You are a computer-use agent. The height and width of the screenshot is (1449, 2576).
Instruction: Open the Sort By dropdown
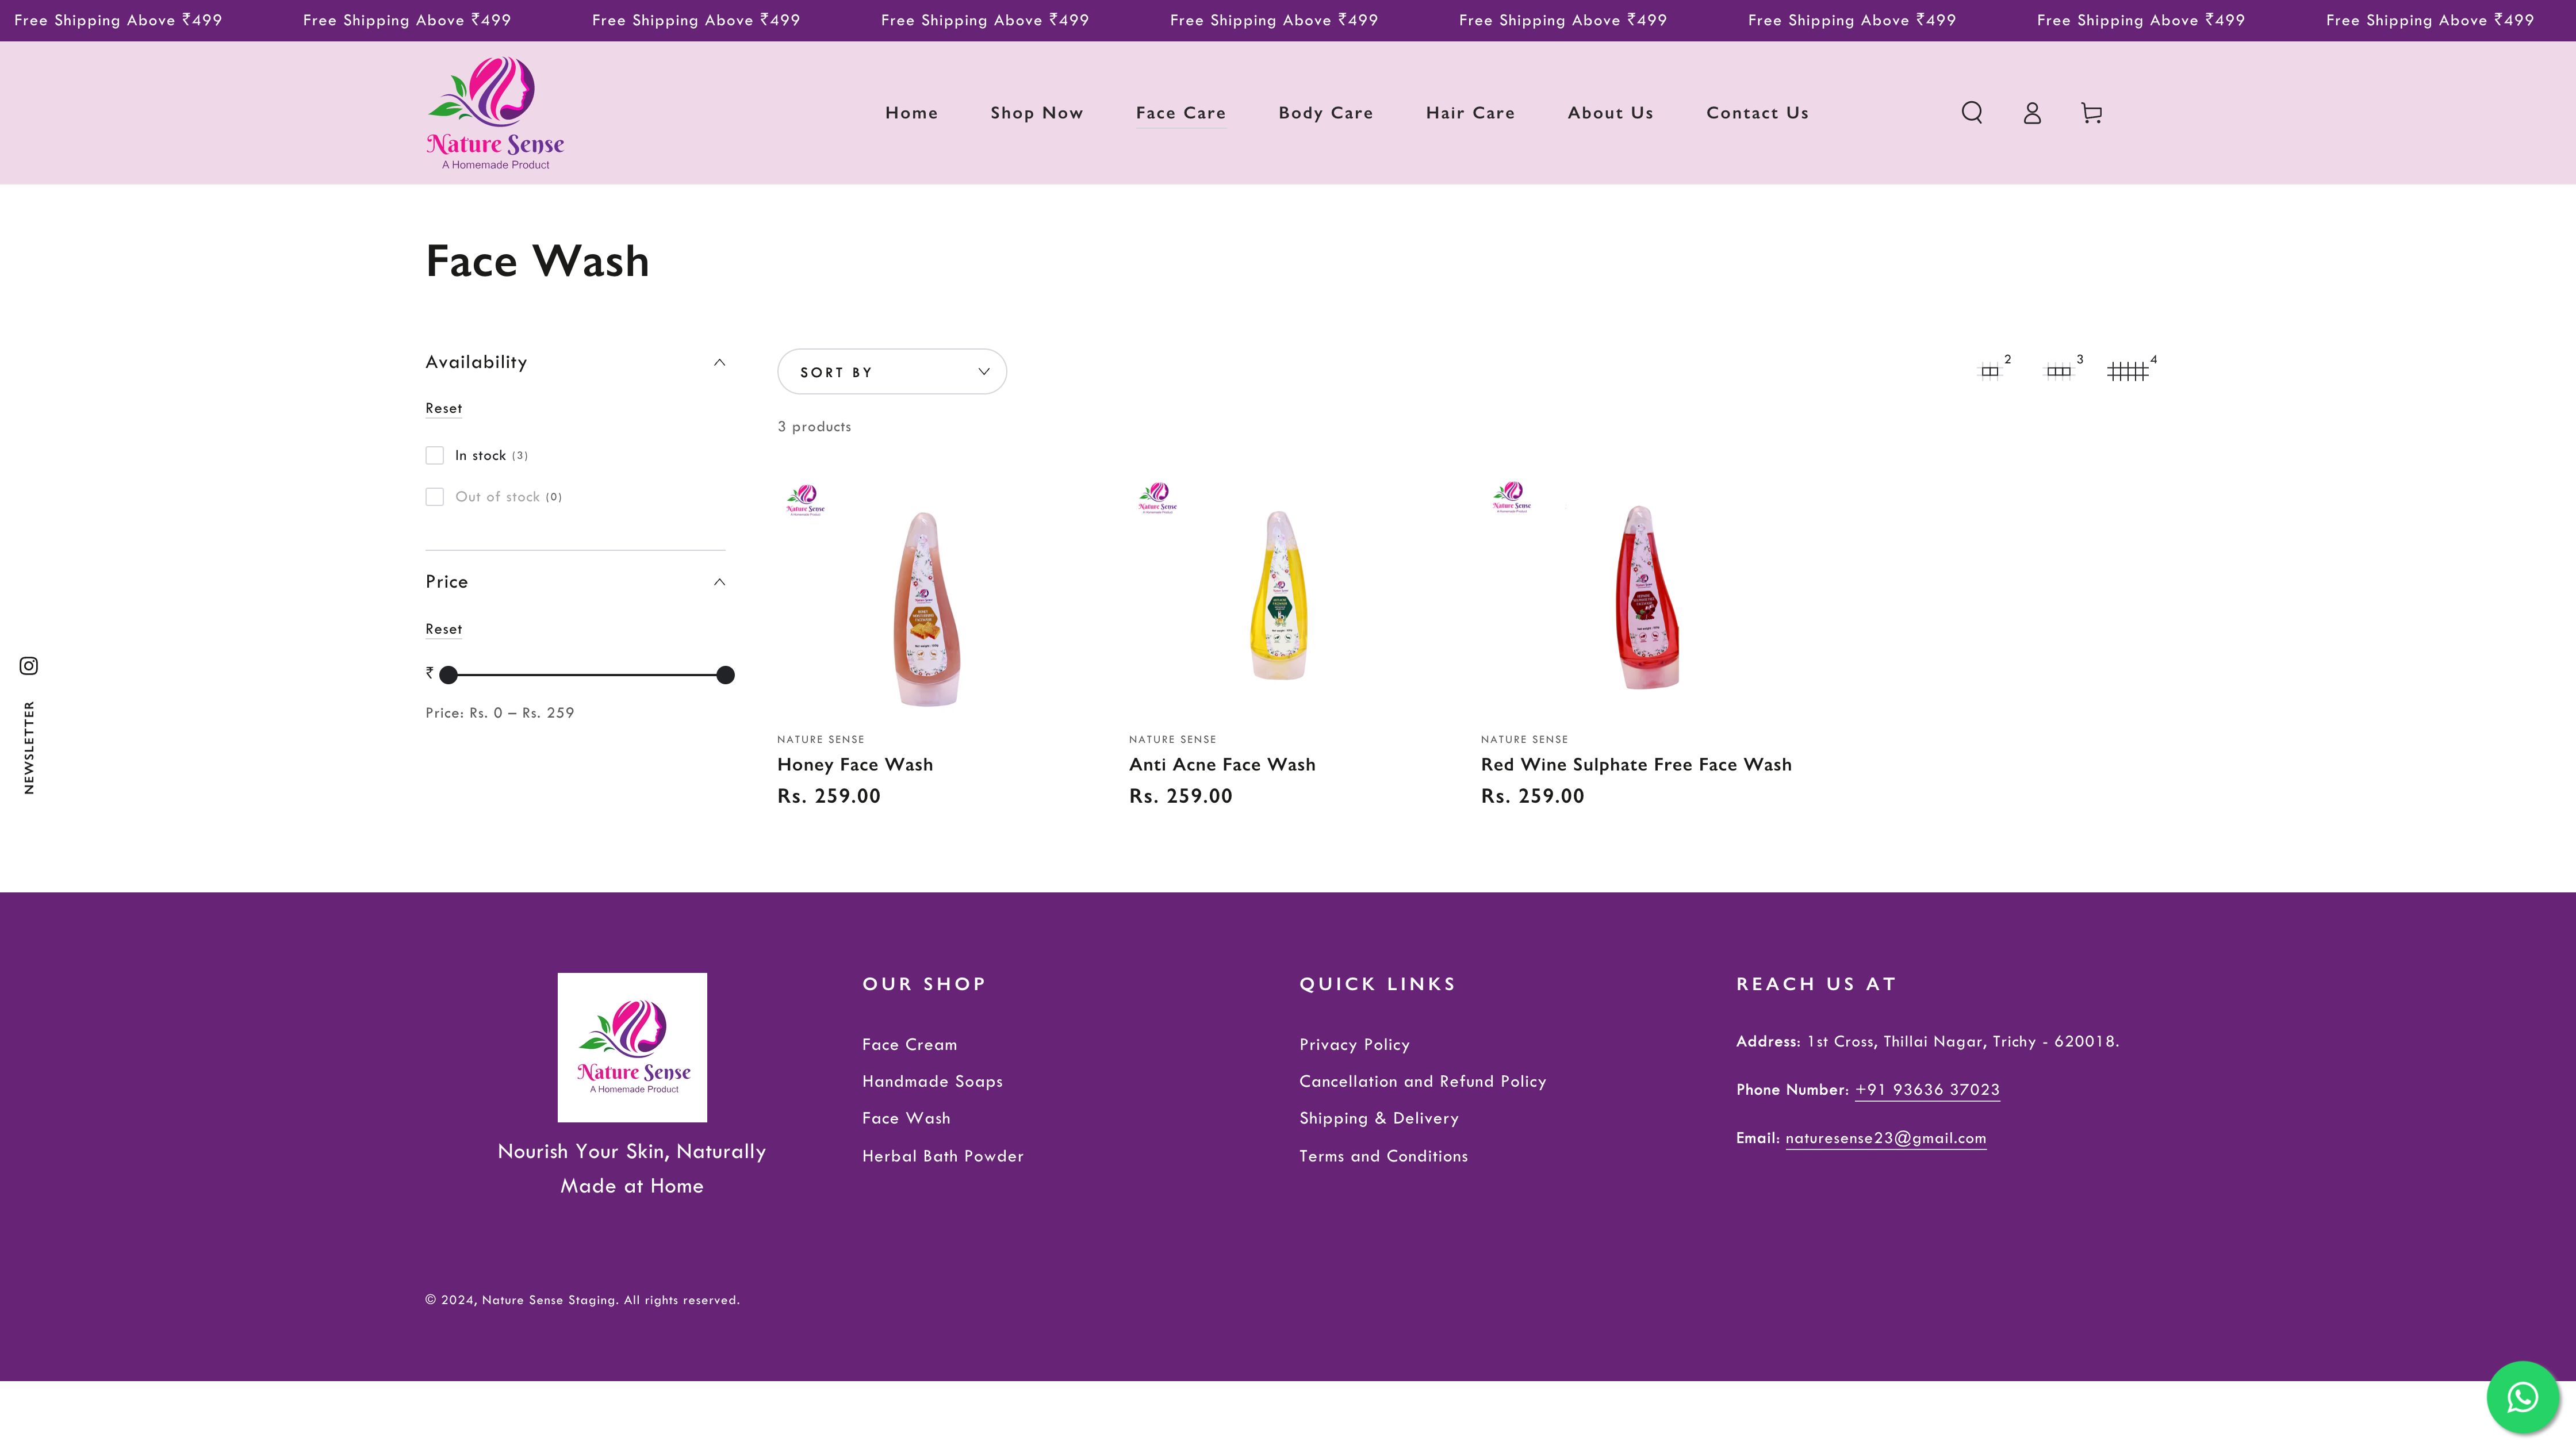(x=891, y=372)
